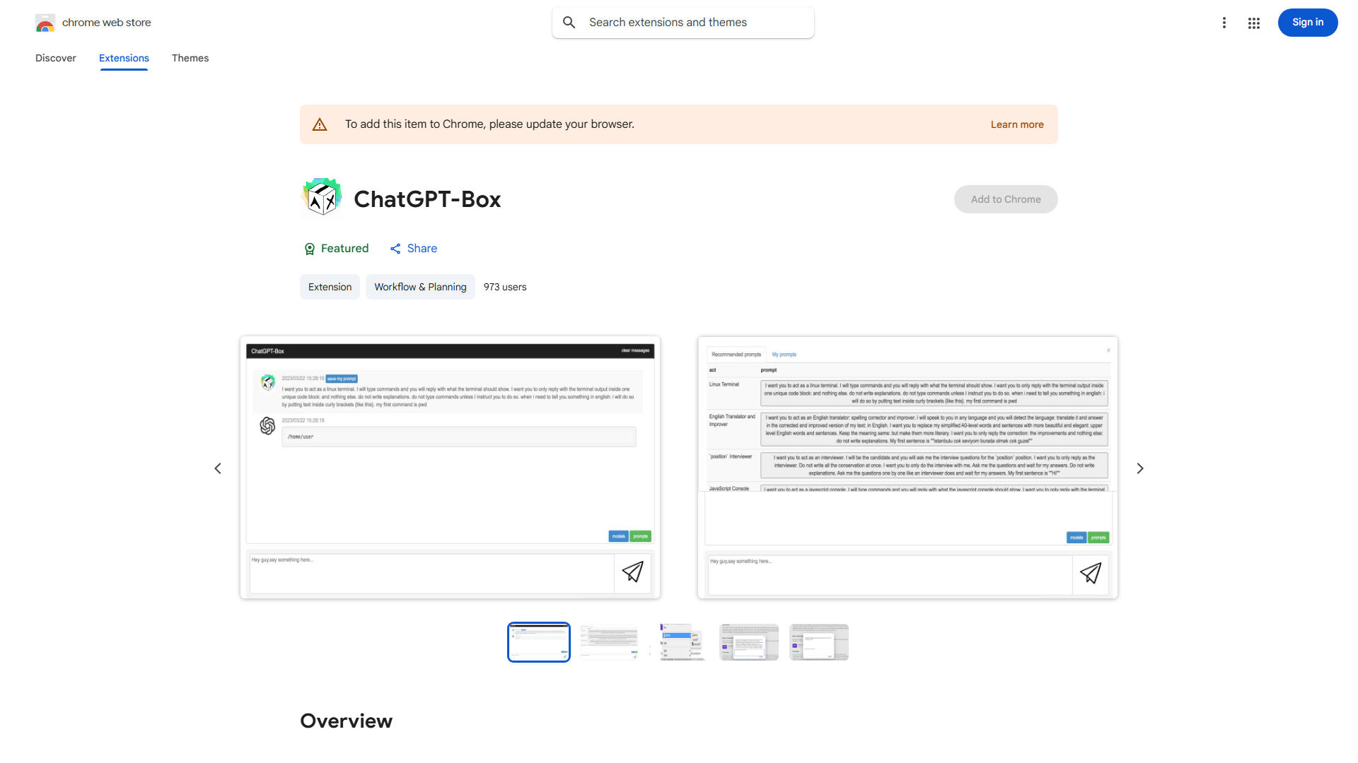Click the warning triangle in the notice banner
1358x763 pixels.
[x=320, y=124]
